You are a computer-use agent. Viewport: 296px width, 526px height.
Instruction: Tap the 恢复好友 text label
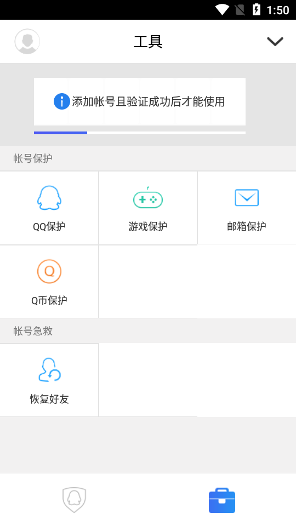(49, 399)
